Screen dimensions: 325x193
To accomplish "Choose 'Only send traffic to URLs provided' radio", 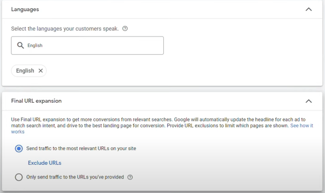I will [x=19, y=177].
